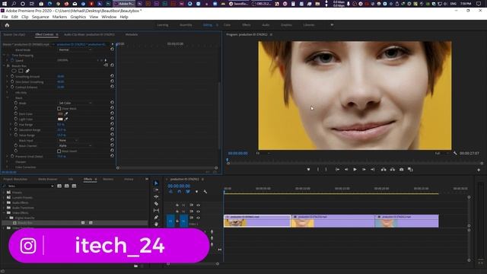Select the Ripple Edit tool in the toolbox
487x274 pixels.
coord(156,196)
